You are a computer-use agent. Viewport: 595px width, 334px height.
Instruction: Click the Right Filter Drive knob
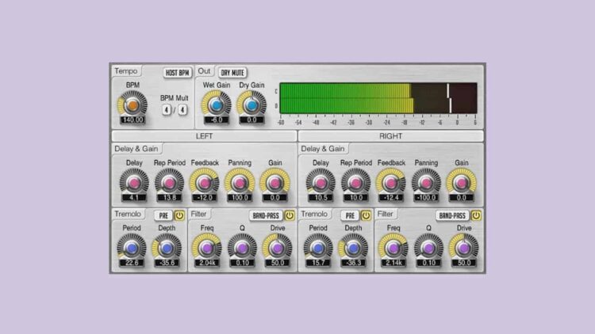464,248
